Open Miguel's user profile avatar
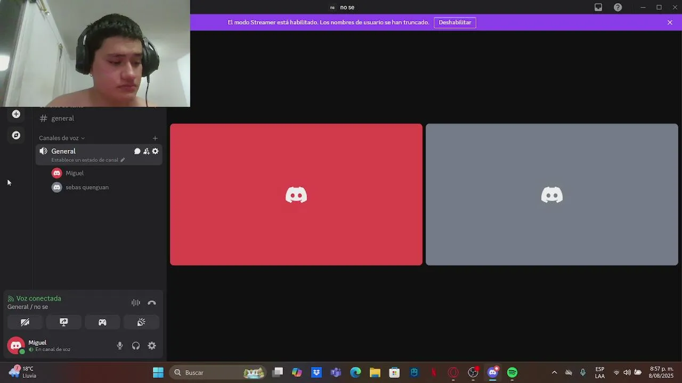Image resolution: width=682 pixels, height=383 pixels. (x=16, y=346)
